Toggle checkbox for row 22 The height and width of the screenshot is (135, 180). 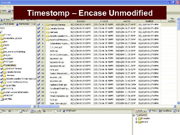[x=39, y=103]
